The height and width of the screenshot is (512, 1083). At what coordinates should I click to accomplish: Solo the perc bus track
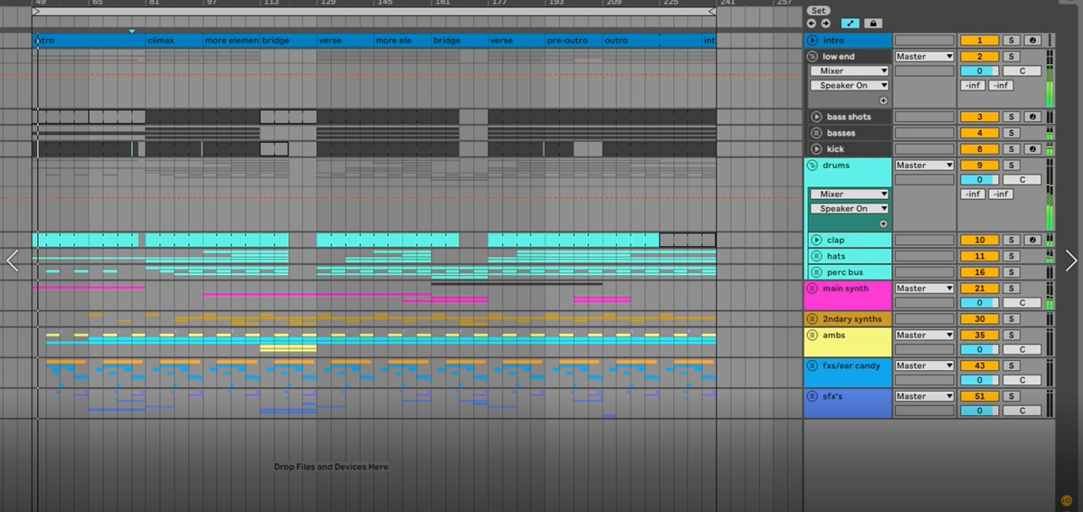(1011, 272)
